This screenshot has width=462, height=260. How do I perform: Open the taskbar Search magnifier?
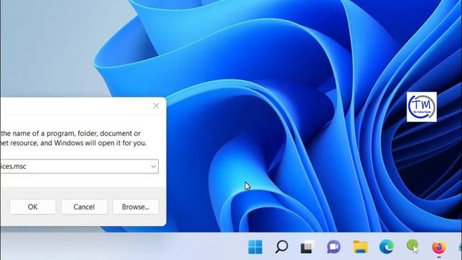click(282, 247)
